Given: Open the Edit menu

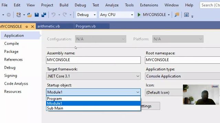Looking at the screenshot, I should 17,5.
